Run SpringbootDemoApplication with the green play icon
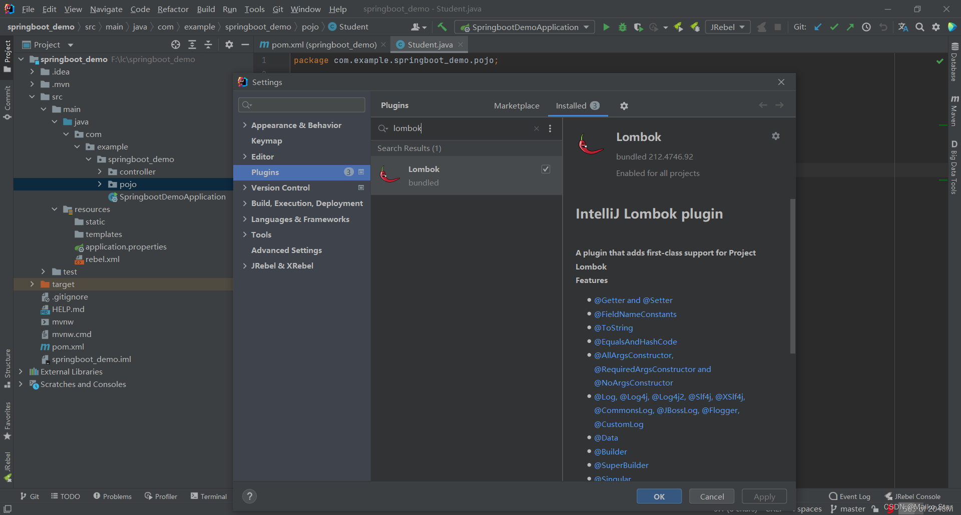This screenshot has width=961, height=515. (x=606, y=27)
